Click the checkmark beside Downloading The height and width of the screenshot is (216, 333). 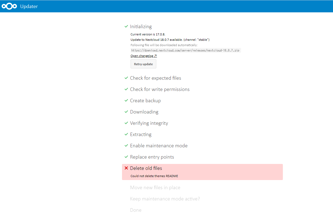pos(126,112)
